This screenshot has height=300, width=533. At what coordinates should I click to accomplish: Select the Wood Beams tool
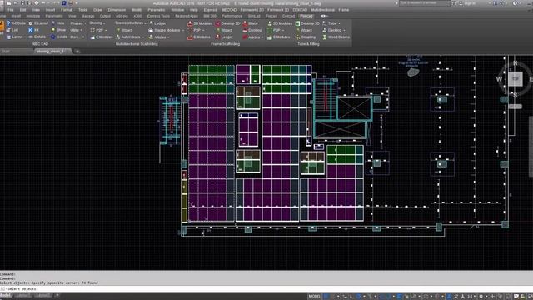pos(336,37)
